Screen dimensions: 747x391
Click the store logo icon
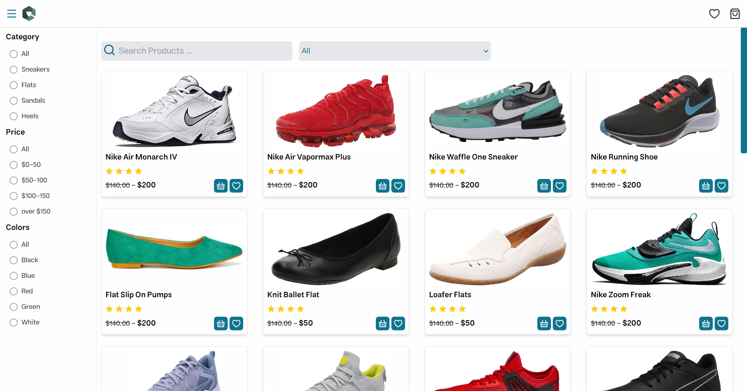click(29, 14)
